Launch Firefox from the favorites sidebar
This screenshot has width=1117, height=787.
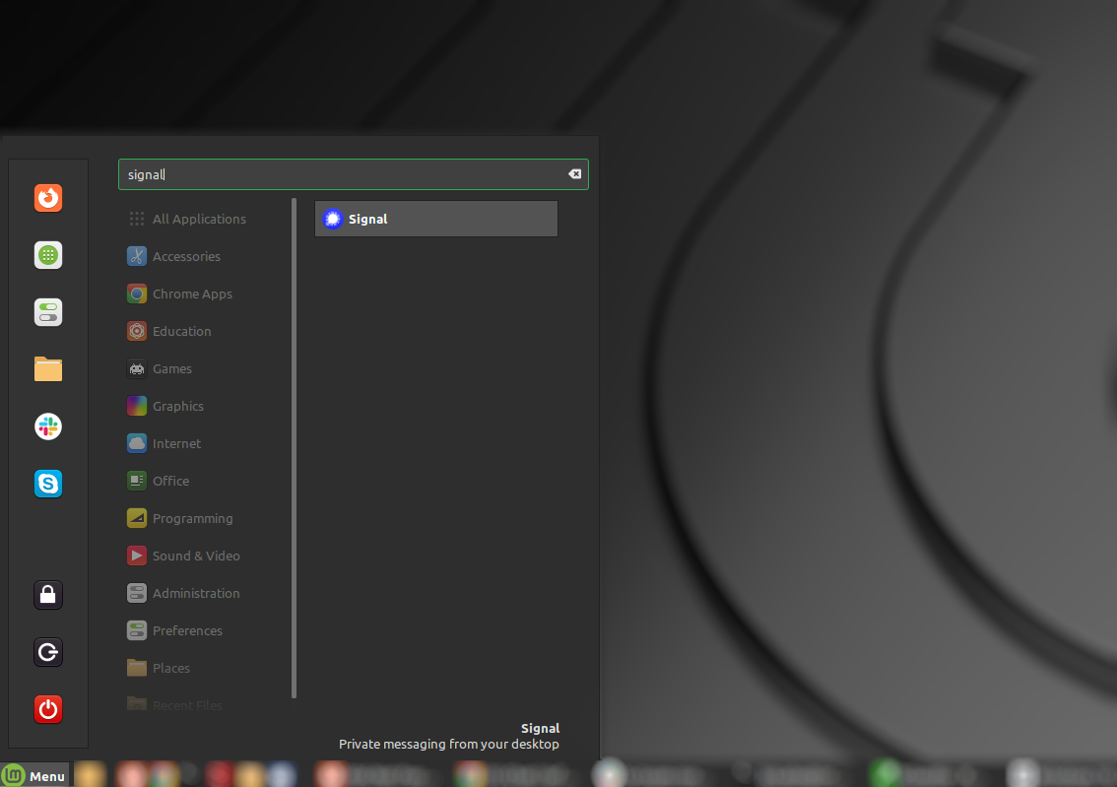click(x=48, y=198)
